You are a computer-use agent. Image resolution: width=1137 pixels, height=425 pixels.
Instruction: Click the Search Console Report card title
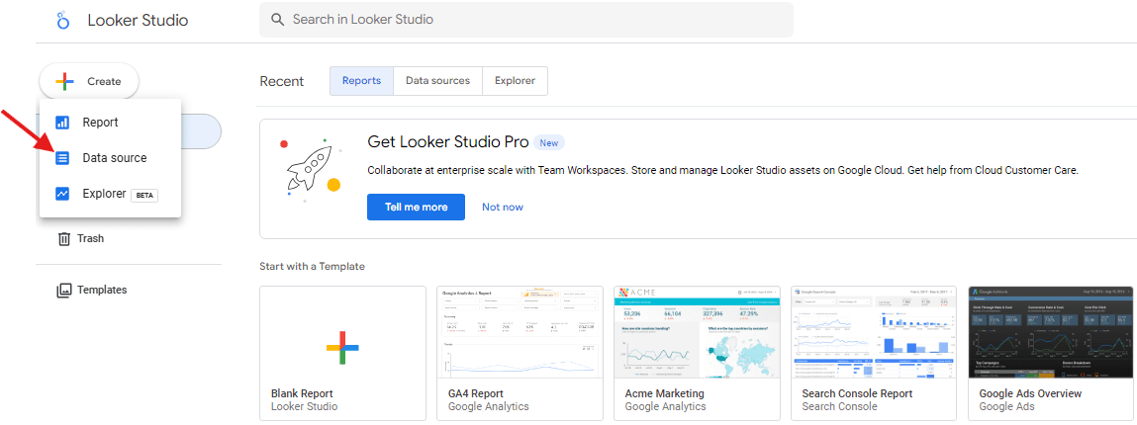(x=857, y=394)
